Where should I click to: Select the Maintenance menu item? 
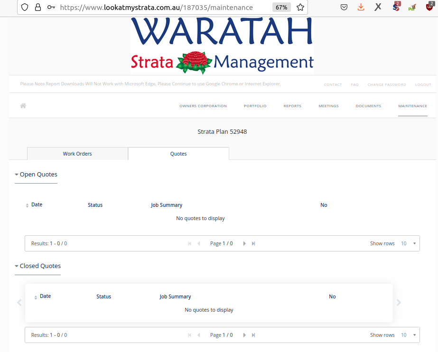413,106
